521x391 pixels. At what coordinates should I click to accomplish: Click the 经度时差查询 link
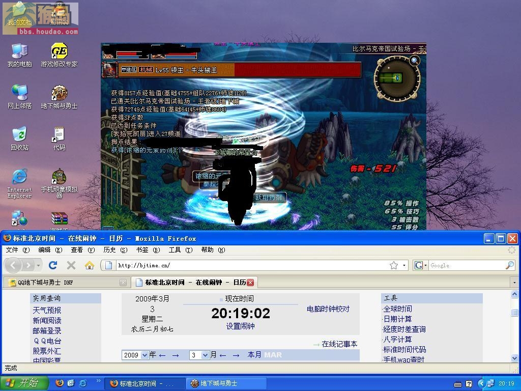coord(404,329)
